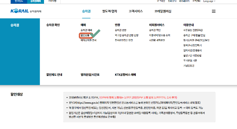This screenshot has width=237, height=129.
Task: Select the 승차권 main menu tab
Action: 86,11
